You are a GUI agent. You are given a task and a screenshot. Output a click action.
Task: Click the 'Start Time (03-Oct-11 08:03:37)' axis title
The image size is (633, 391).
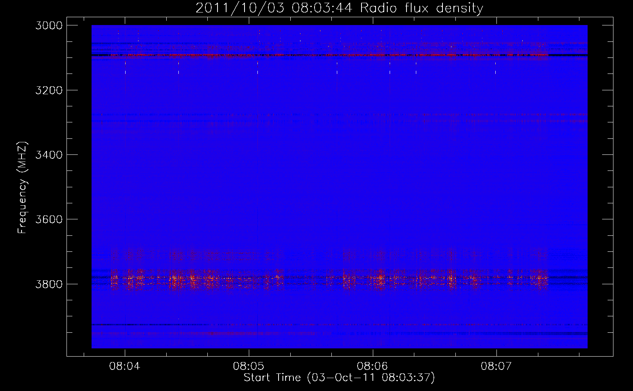pos(339,378)
